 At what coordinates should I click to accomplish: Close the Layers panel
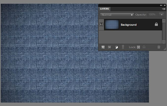[x=165, y=5]
